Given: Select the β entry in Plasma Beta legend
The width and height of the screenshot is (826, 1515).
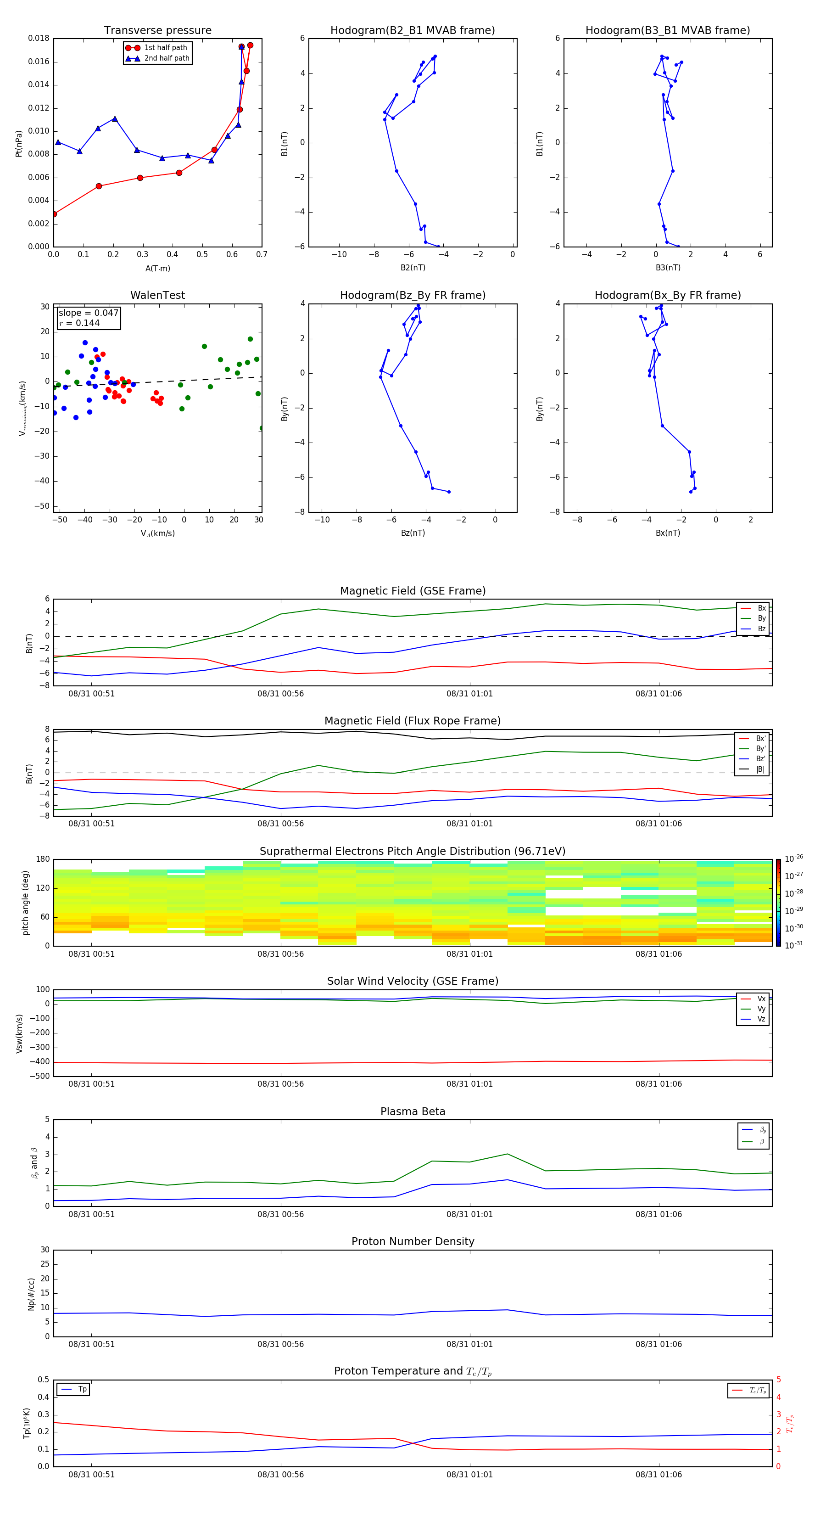Looking at the screenshot, I should pos(753,1142).
